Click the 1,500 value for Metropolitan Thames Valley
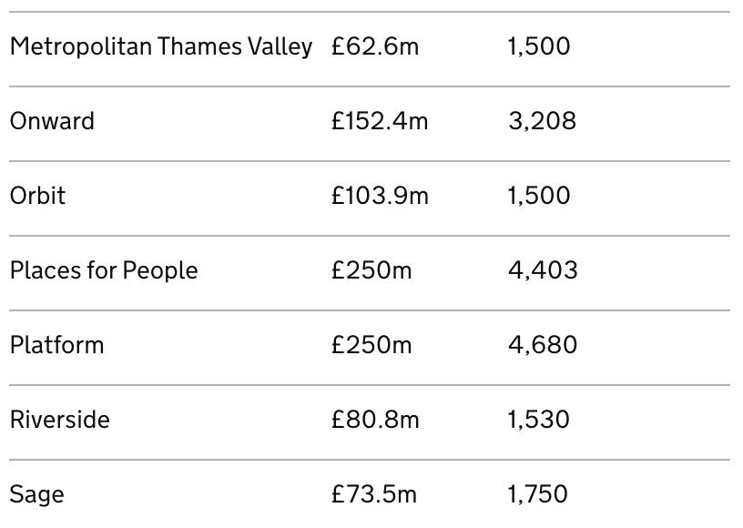This screenshot has height=528, width=743. [539, 46]
